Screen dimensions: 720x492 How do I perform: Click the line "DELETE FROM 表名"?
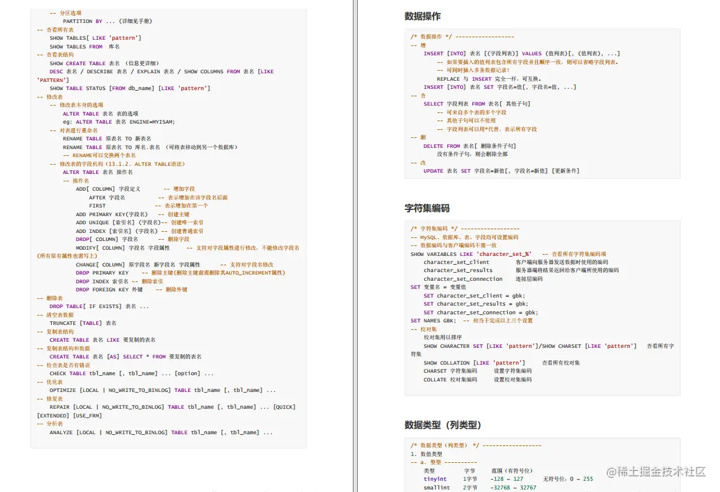pos(470,146)
